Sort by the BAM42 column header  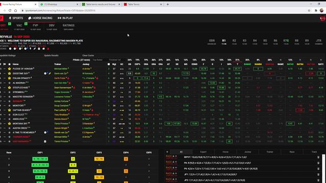tap(248, 65)
